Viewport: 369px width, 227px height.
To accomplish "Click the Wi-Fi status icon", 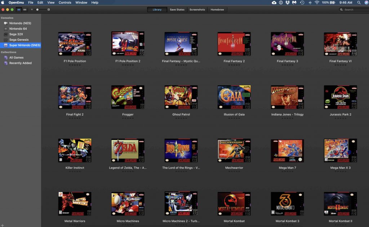I will click(317, 3).
